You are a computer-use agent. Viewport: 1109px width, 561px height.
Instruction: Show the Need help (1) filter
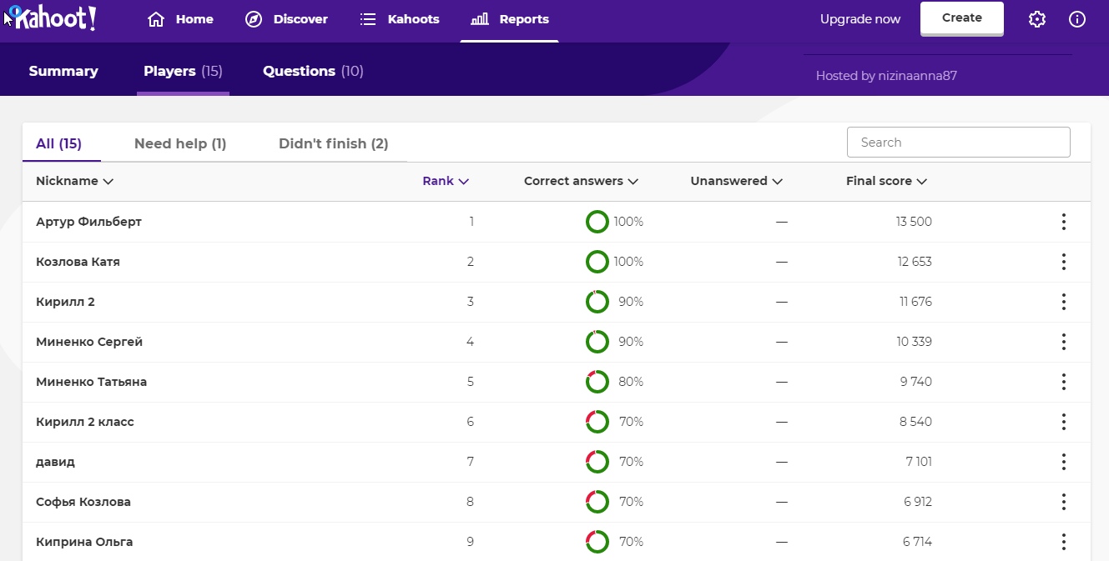pos(180,143)
